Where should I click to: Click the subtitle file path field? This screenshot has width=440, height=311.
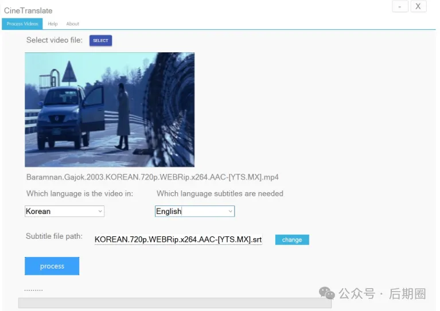pyautogui.click(x=178, y=239)
